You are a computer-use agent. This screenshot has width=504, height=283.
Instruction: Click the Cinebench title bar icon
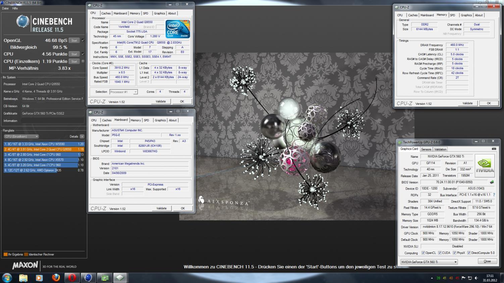[x=3, y=3]
